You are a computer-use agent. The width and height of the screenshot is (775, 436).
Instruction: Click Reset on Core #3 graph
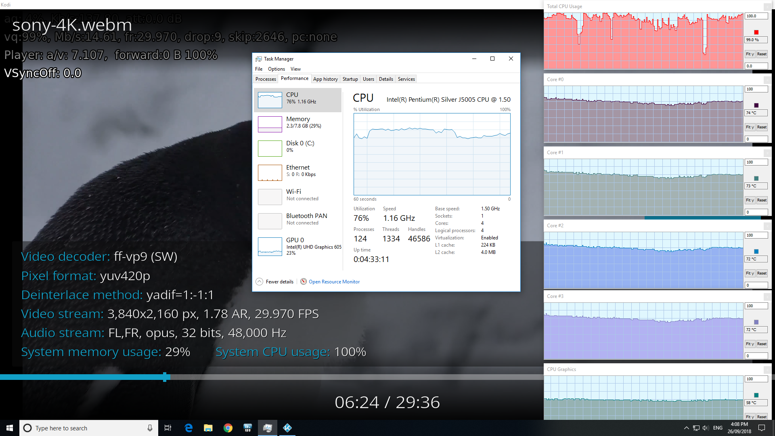pos(762,344)
